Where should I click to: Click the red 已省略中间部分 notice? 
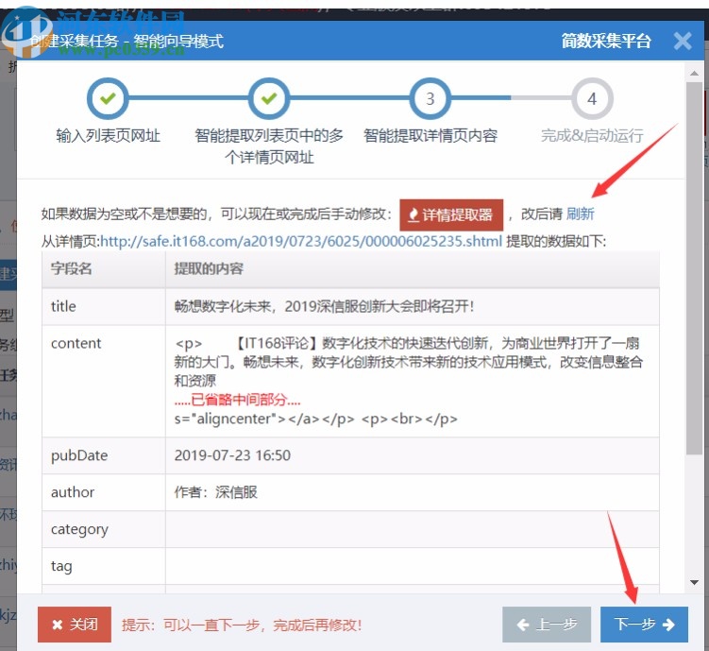pyautogui.click(x=237, y=400)
